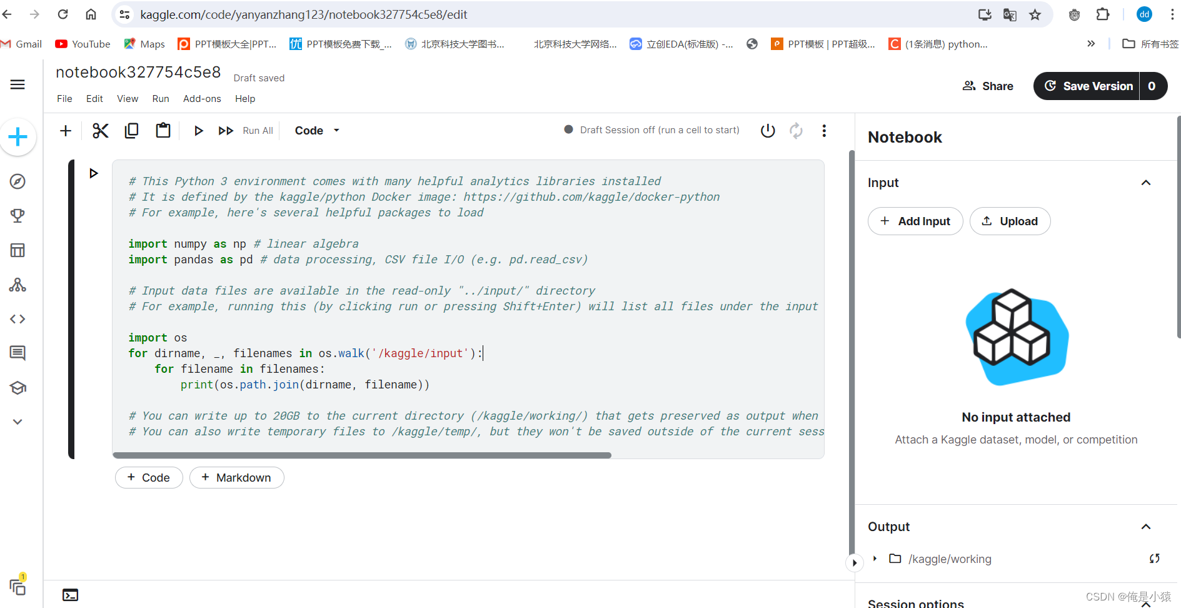Collapse the Input panel
The height and width of the screenshot is (608, 1181).
[x=1146, y=183]
